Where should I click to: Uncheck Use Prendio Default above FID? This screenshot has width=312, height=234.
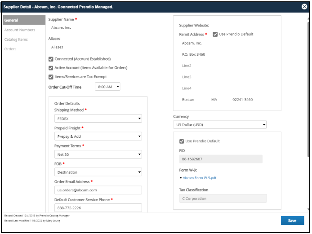(x=182, y=141)
